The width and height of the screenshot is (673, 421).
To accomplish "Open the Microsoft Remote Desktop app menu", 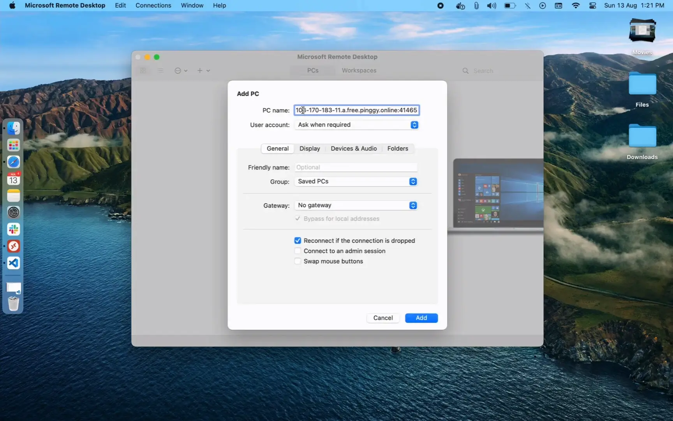I will (65, 5).
